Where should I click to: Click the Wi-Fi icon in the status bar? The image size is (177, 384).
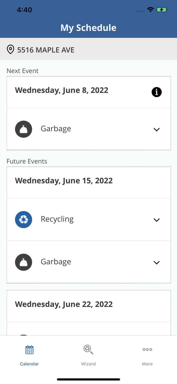click(x=150, y=9)
